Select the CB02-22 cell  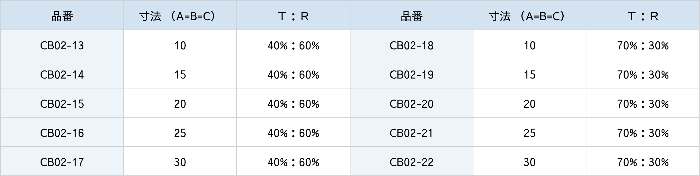[411, 162]
